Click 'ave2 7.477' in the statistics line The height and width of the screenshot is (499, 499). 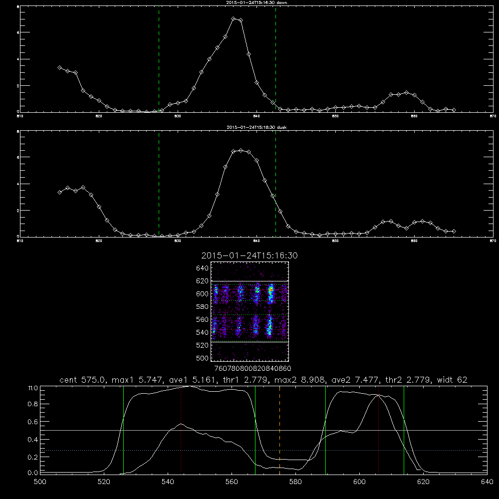point(355,380)
